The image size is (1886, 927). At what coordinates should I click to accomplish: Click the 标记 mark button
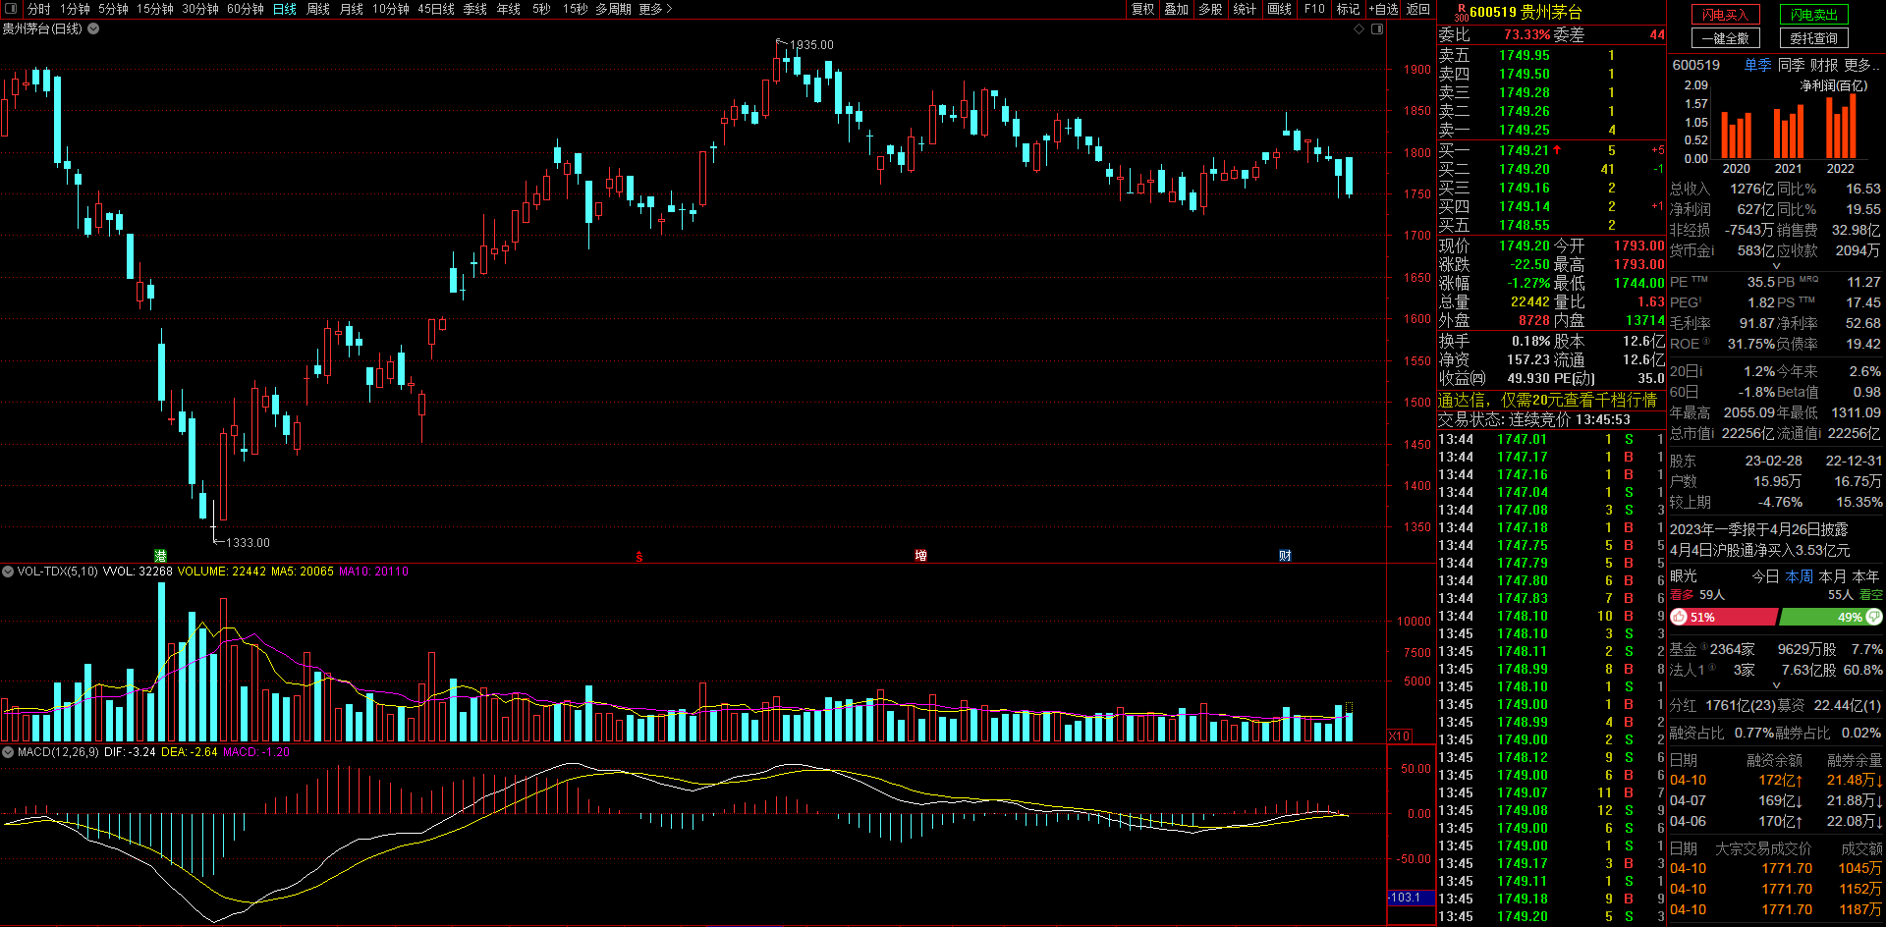pos(1349,9)
